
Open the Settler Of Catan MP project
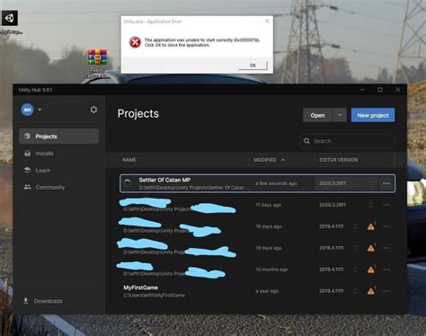[x=257, y=183]
